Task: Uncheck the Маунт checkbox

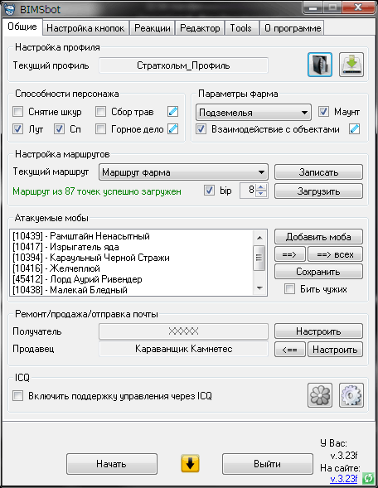Action: coord(323,111)
